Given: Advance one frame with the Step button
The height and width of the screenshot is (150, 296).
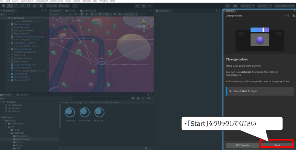Looking at the screenshot, I should click(x=150, y=6).
